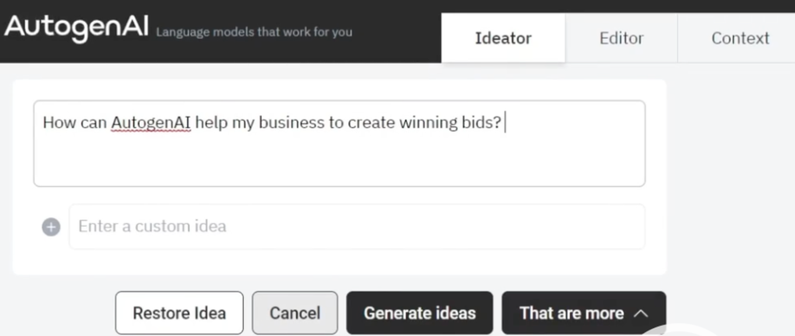
Task: Focus the Enter a custom idea field
Action: [x=357, y=227]
